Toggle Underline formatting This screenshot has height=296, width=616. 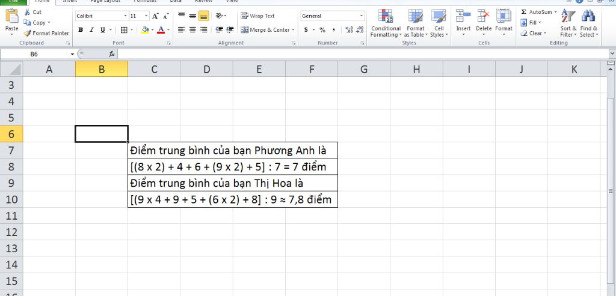(102, 30)
